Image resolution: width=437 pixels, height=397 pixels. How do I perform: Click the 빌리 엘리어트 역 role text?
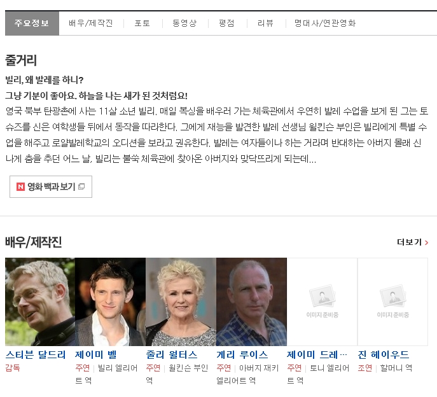coord(106,374)
